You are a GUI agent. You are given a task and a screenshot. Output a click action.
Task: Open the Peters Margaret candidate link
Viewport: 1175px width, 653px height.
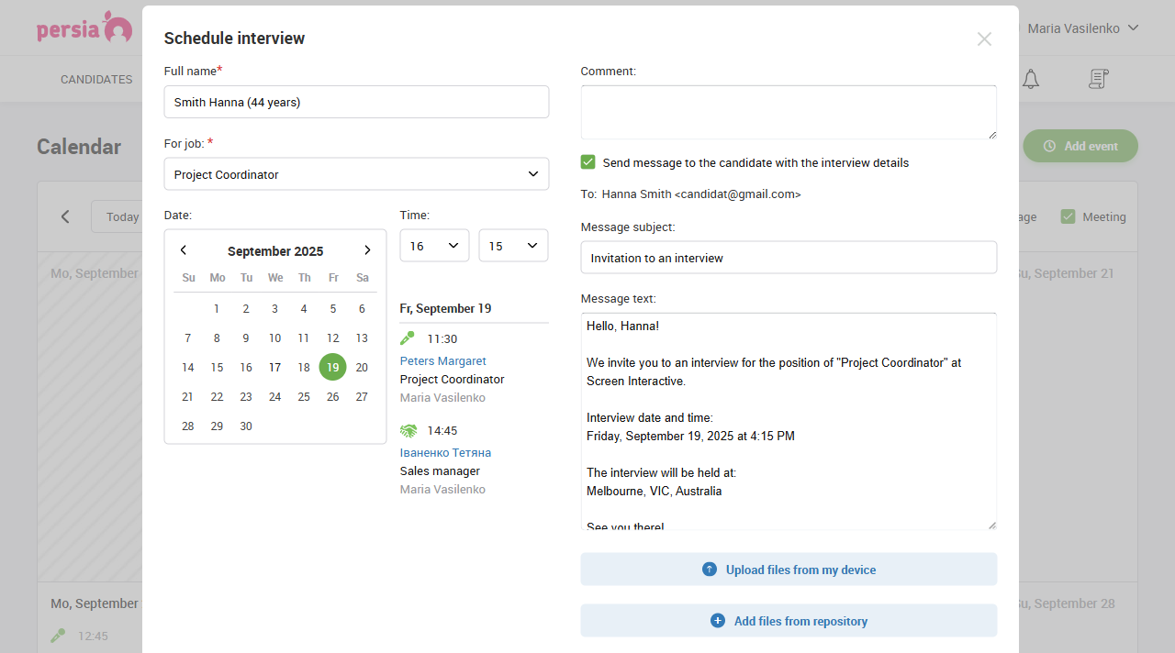click(442, 360)
